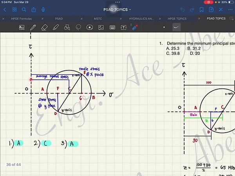Open the iPad multitasking three-dot menu

tap(117, 2)
